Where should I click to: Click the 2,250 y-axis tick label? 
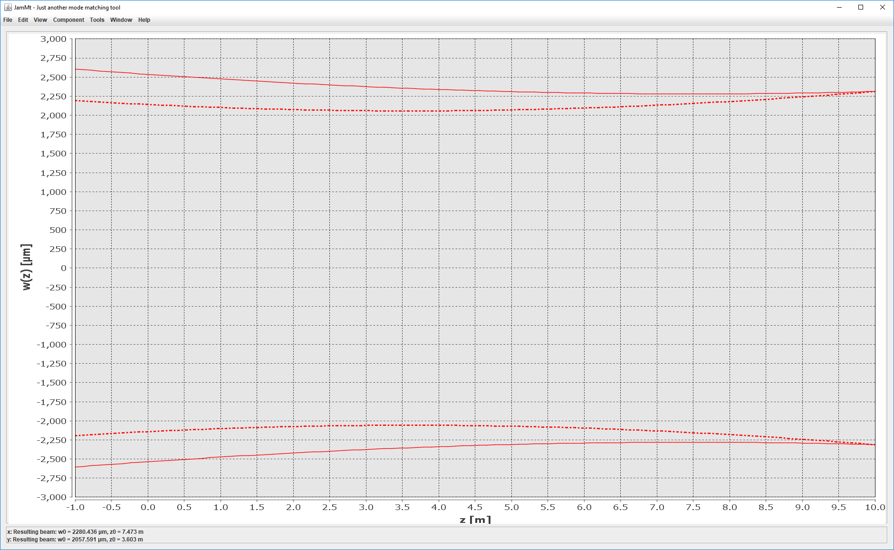[53, 96]
